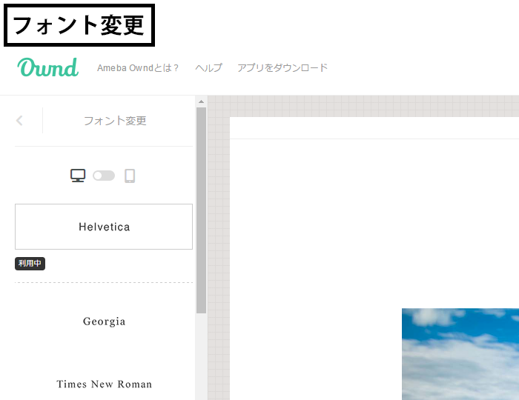Click the scrollbar track below the thumb

pos(201,356)
